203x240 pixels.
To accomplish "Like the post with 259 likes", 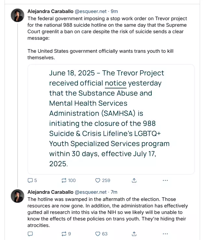I will pos(98,180).
